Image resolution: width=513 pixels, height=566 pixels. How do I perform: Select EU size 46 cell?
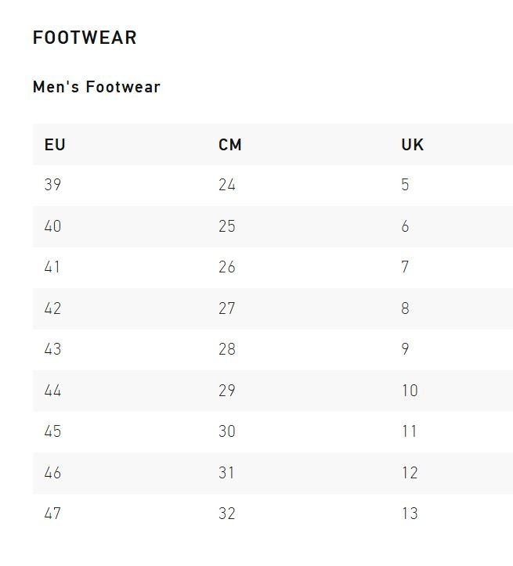[x=52, y=473]
